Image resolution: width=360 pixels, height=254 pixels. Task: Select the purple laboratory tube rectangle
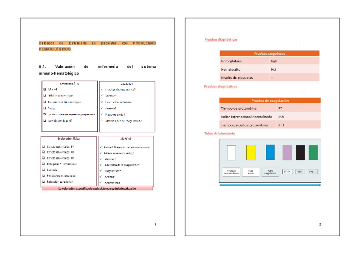(x=287, y=153)
